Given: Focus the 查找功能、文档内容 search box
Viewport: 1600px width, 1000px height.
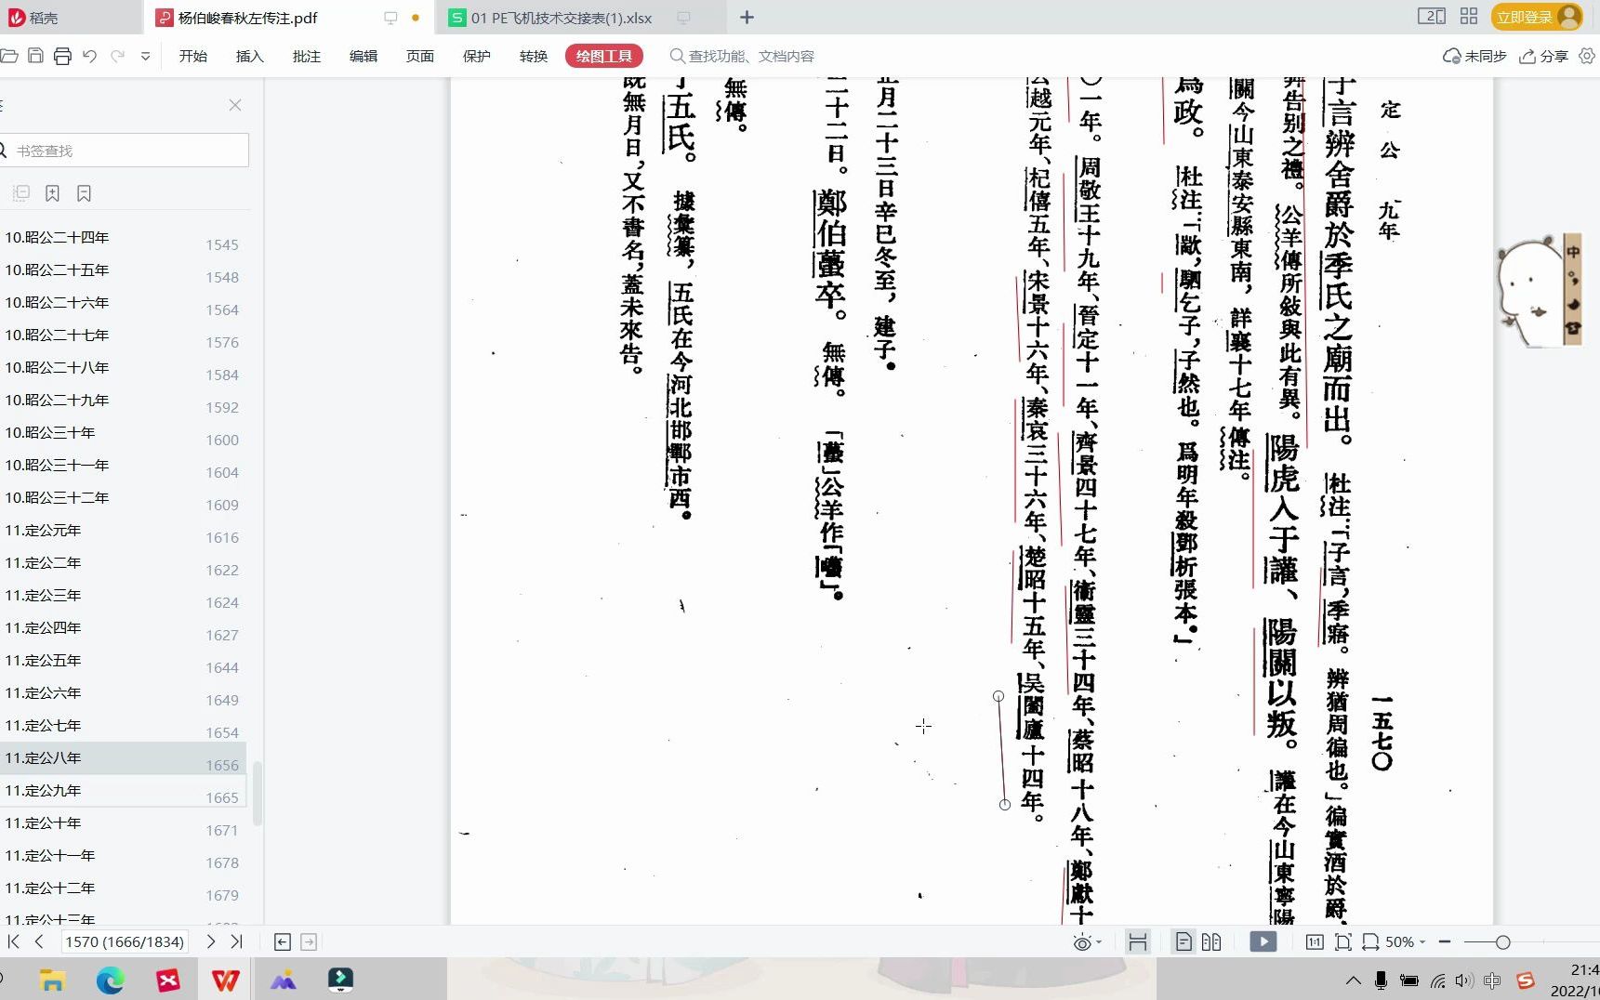Looking at the screenshot, I should pyautogui.click(x=742, y=56).
